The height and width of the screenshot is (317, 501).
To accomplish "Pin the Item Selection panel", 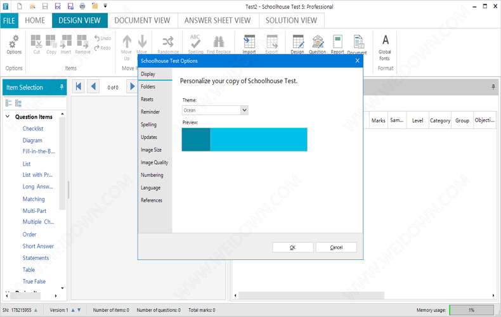I will pos(62,87).
